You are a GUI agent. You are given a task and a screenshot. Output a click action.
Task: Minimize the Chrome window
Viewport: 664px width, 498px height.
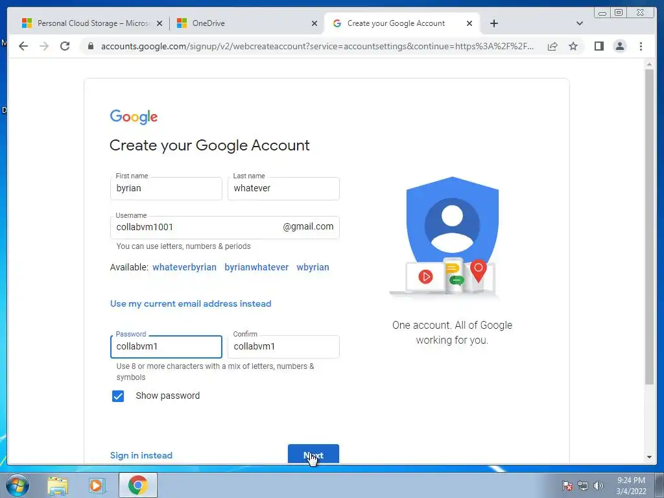pyautogui.click(x=602, y=13)
